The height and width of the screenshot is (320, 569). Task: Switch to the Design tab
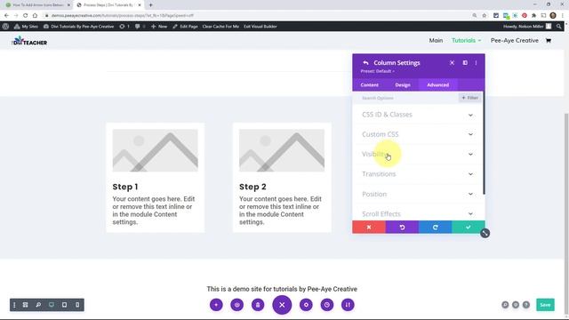click(x=403, y=85)
